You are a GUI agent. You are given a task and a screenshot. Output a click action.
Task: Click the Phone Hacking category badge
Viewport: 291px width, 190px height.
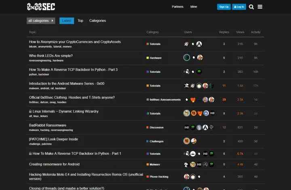tap(157, 177)
